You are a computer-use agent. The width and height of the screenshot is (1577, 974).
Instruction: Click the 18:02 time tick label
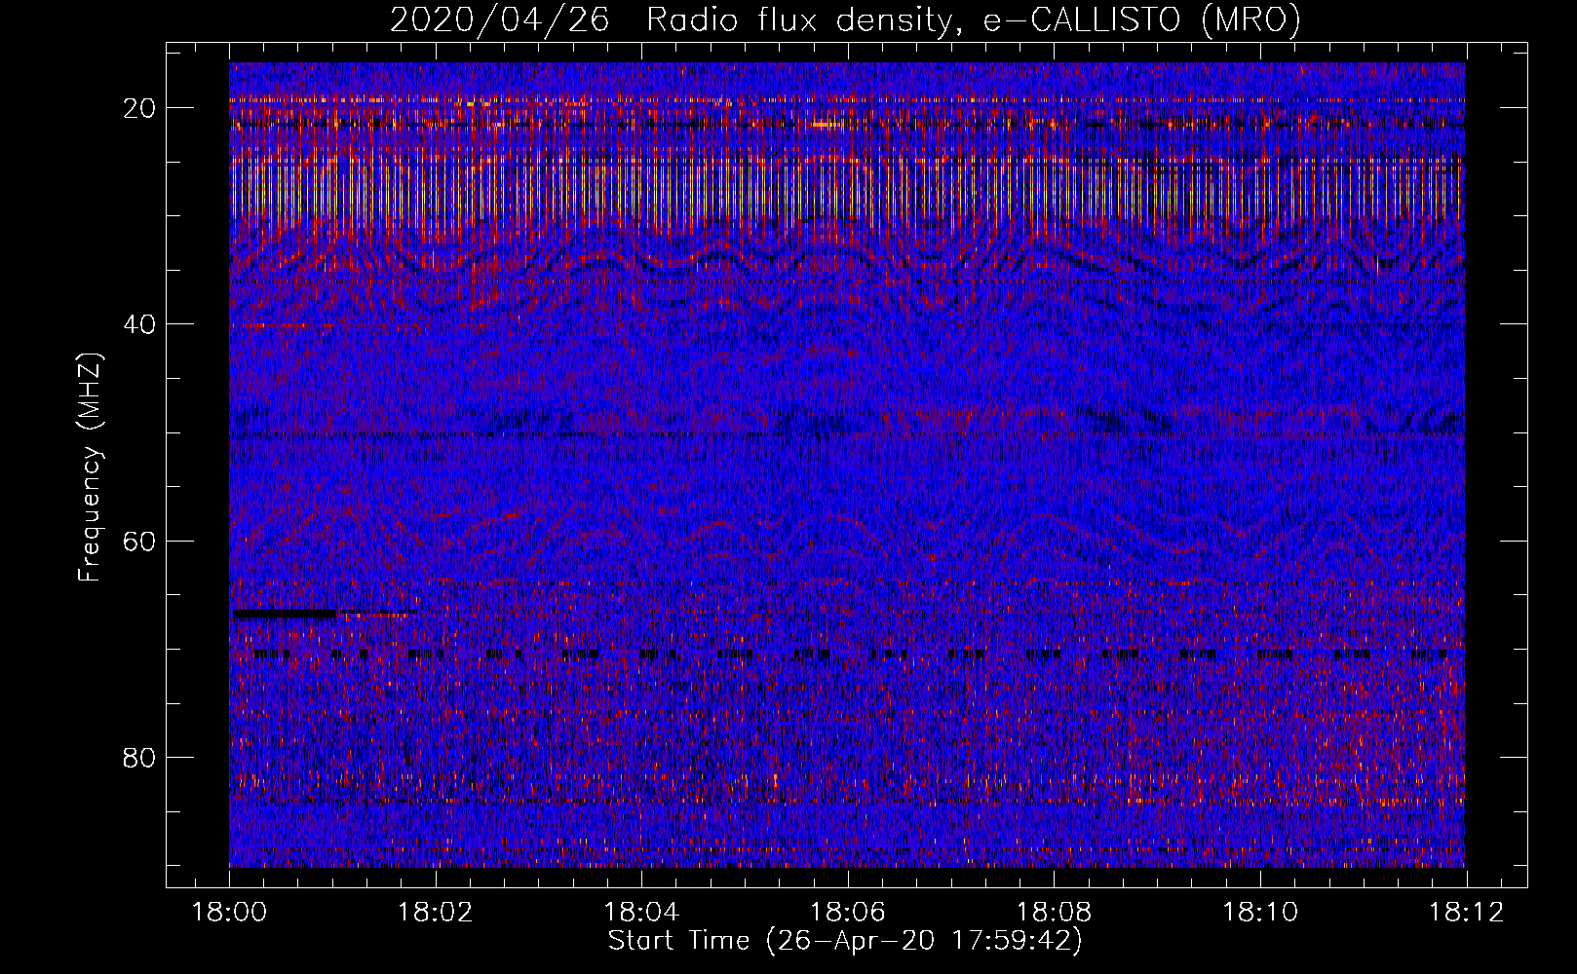pyautogui.click(x=435, y=913)
